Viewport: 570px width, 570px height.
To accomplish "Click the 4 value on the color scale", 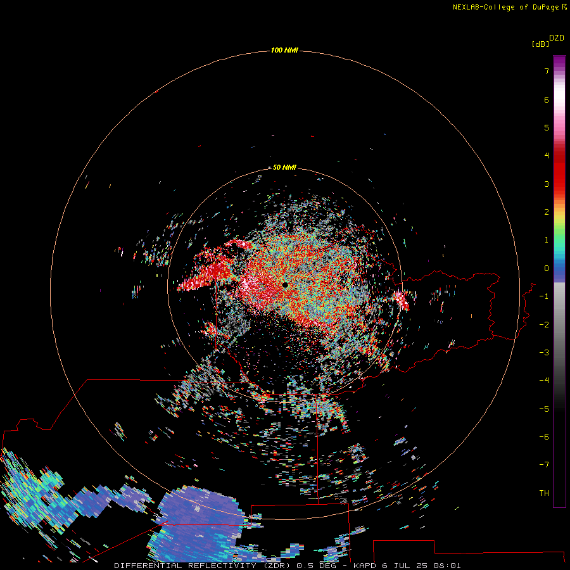I will (x=547, y=156).
